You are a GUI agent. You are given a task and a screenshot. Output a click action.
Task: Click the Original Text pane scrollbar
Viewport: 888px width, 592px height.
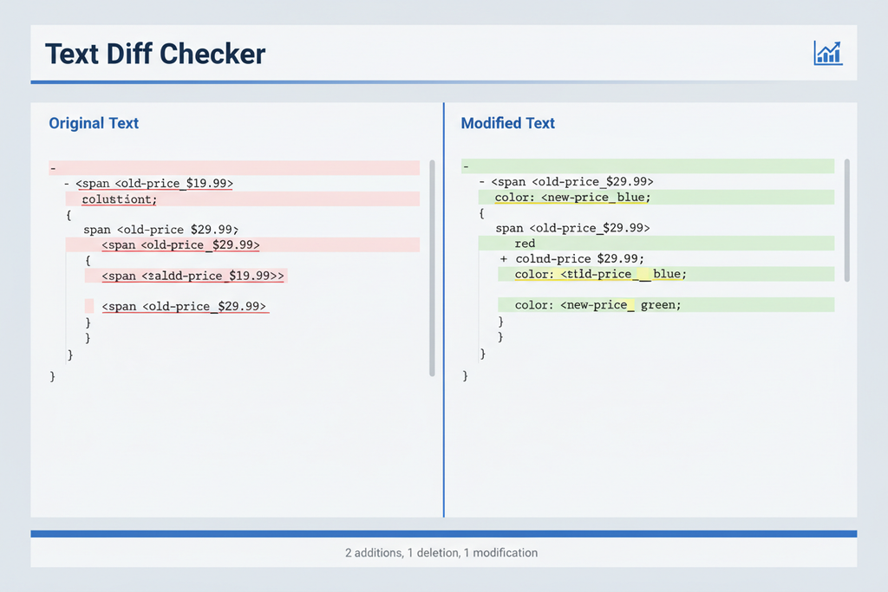[431, 267]
